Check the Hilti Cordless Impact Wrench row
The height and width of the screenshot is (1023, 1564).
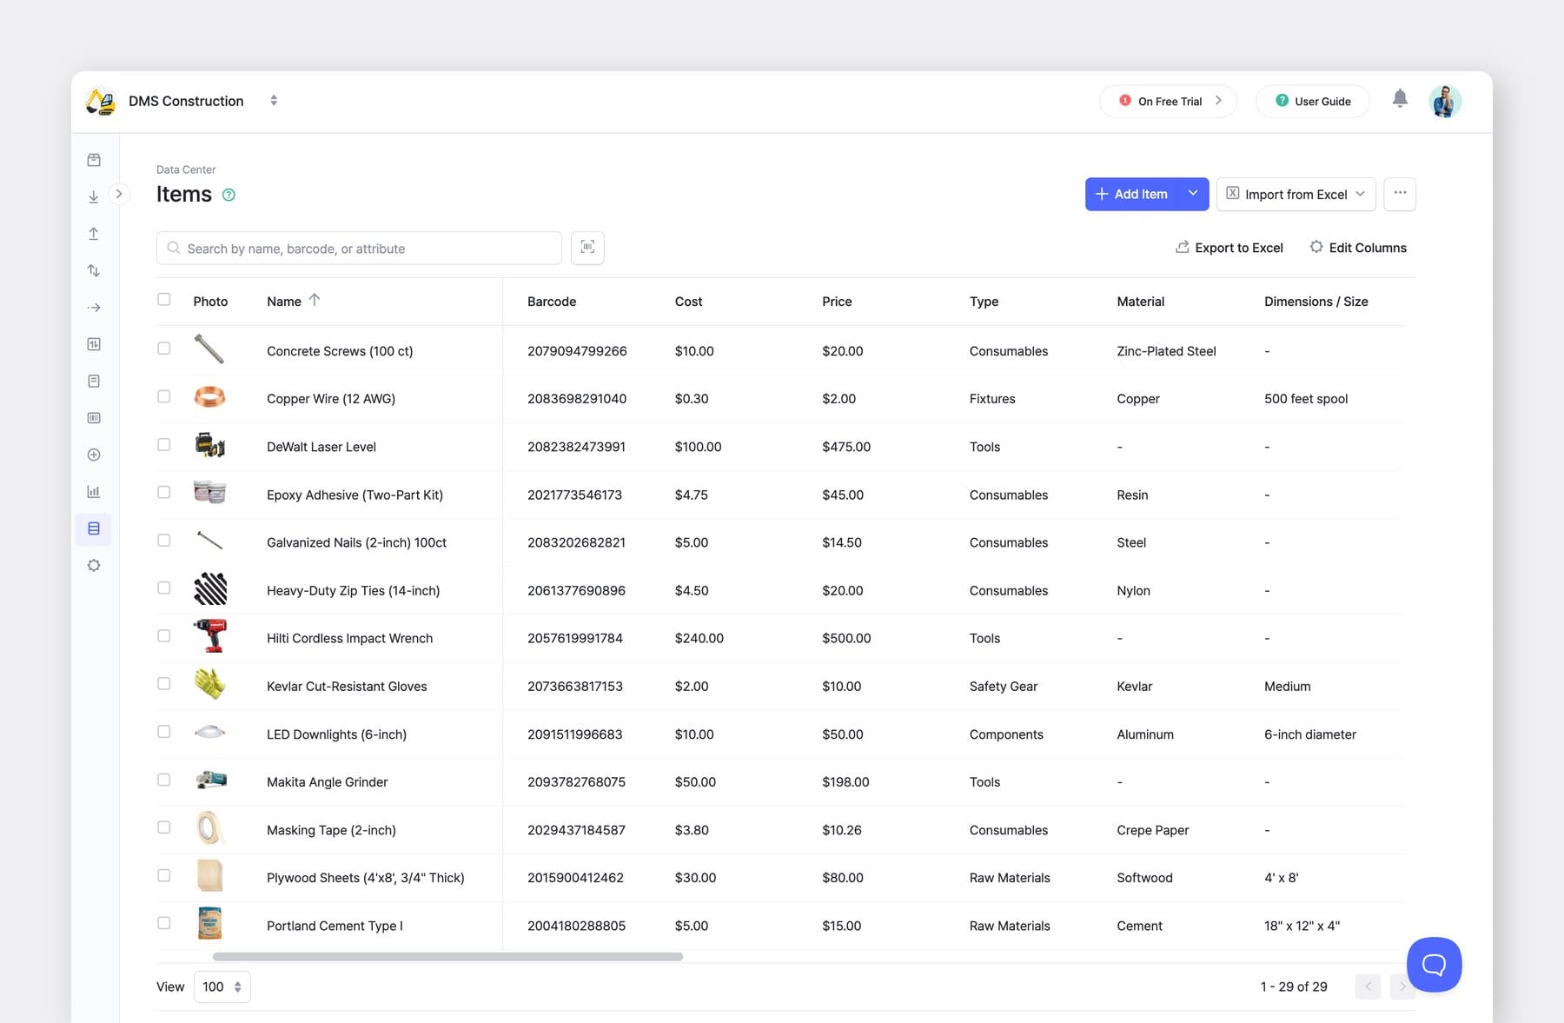163,635
